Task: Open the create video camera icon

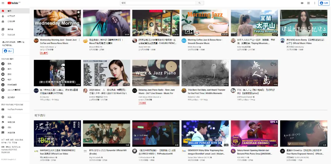Action: [x=302, y=3]
